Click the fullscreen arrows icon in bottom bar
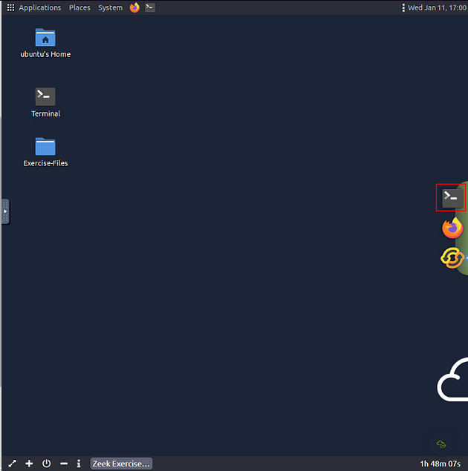The image size is (468, 471). (x=12, y=464)
